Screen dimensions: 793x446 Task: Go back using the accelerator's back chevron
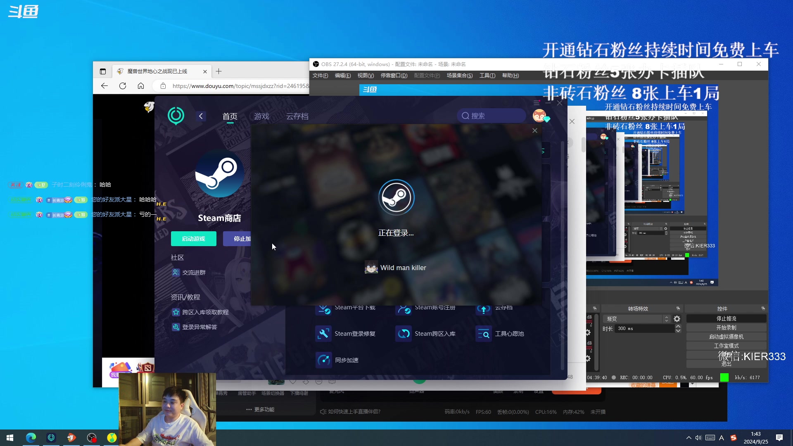201,116
